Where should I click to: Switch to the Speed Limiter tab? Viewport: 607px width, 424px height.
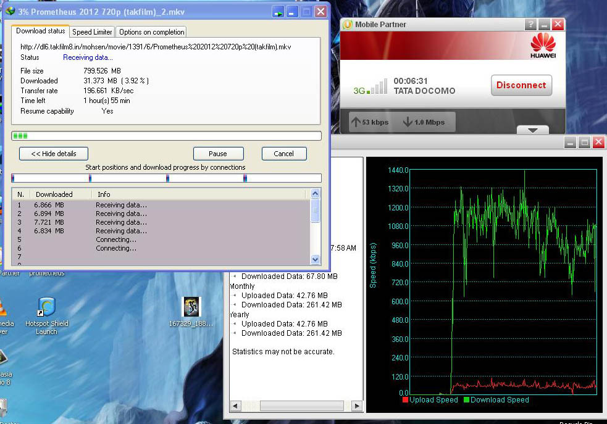tap(92, 31)
